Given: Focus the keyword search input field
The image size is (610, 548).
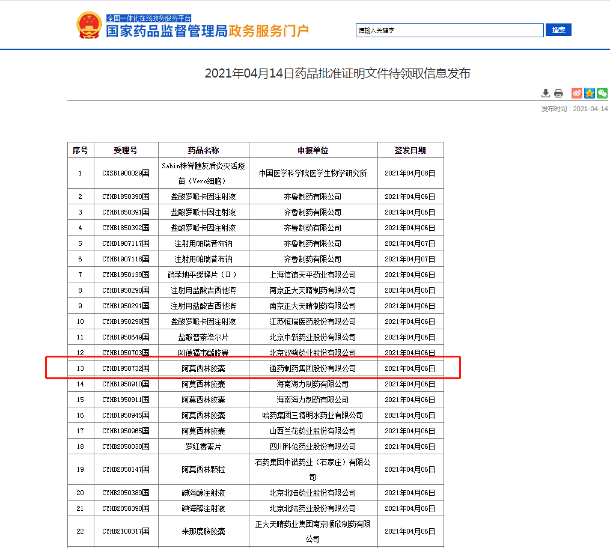Looking at the screenshot, I should click(x=450, y=30).
